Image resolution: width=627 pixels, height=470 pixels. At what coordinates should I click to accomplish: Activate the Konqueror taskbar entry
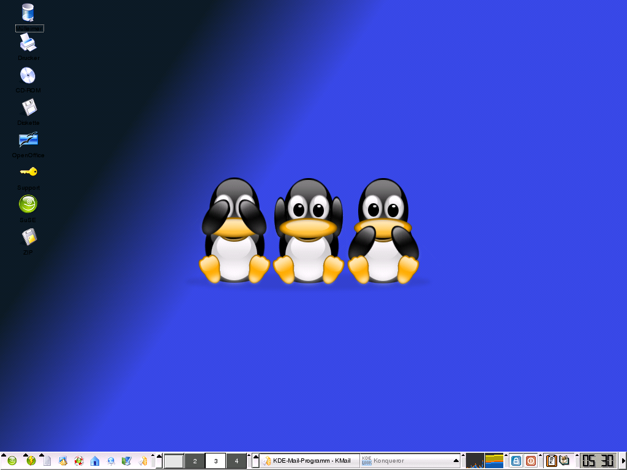[406, 461]
